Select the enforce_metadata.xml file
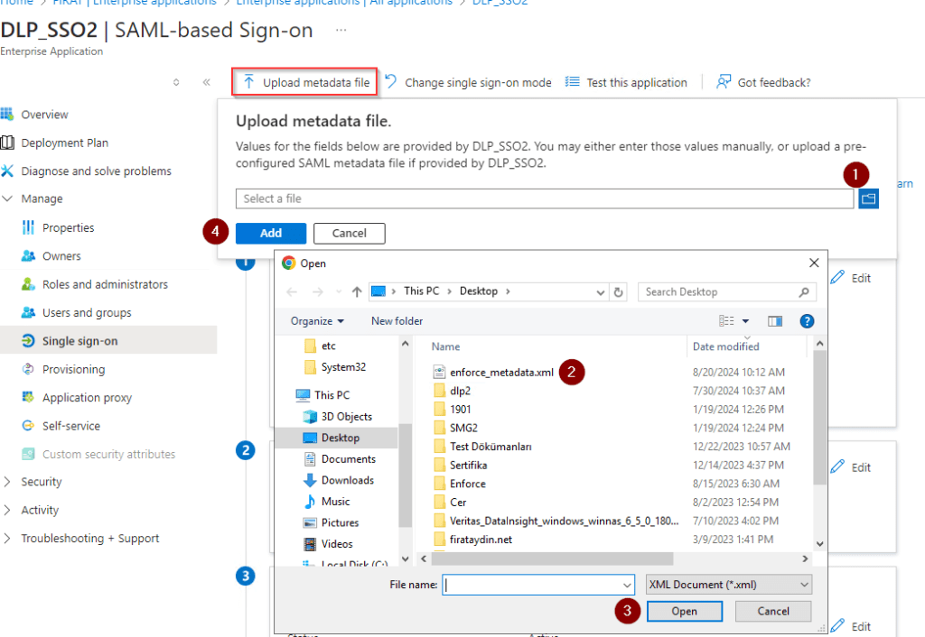The image size is (925, 637). 501,372
